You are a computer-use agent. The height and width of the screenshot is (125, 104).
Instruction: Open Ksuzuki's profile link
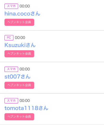20,45
